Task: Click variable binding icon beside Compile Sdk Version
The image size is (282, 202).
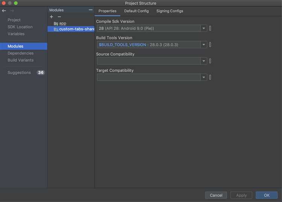Action: tap(210, 28)
